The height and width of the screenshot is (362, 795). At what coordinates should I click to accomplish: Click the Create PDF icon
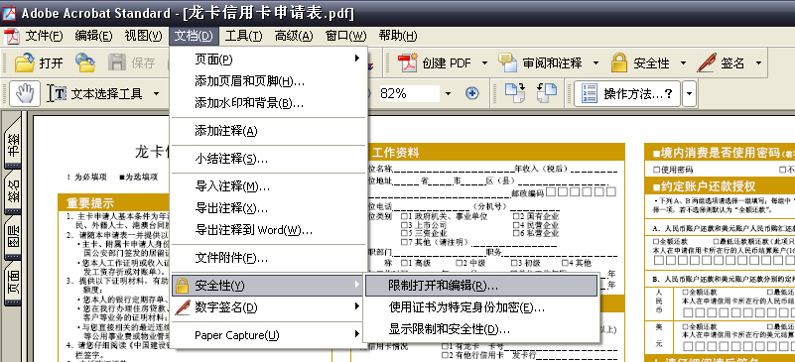407,62
